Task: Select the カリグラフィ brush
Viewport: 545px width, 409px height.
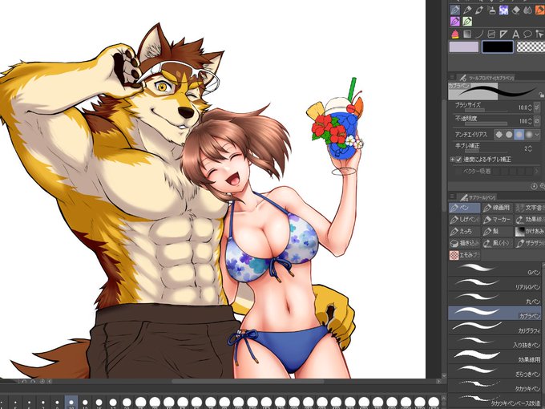Action: (495, 328)
